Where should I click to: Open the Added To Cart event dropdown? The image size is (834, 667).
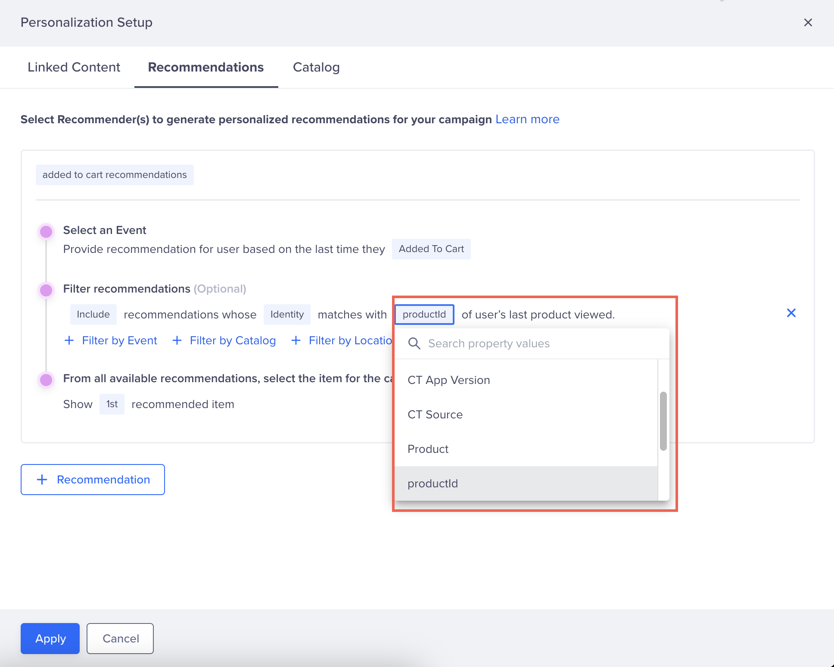[x=431, y=249]
